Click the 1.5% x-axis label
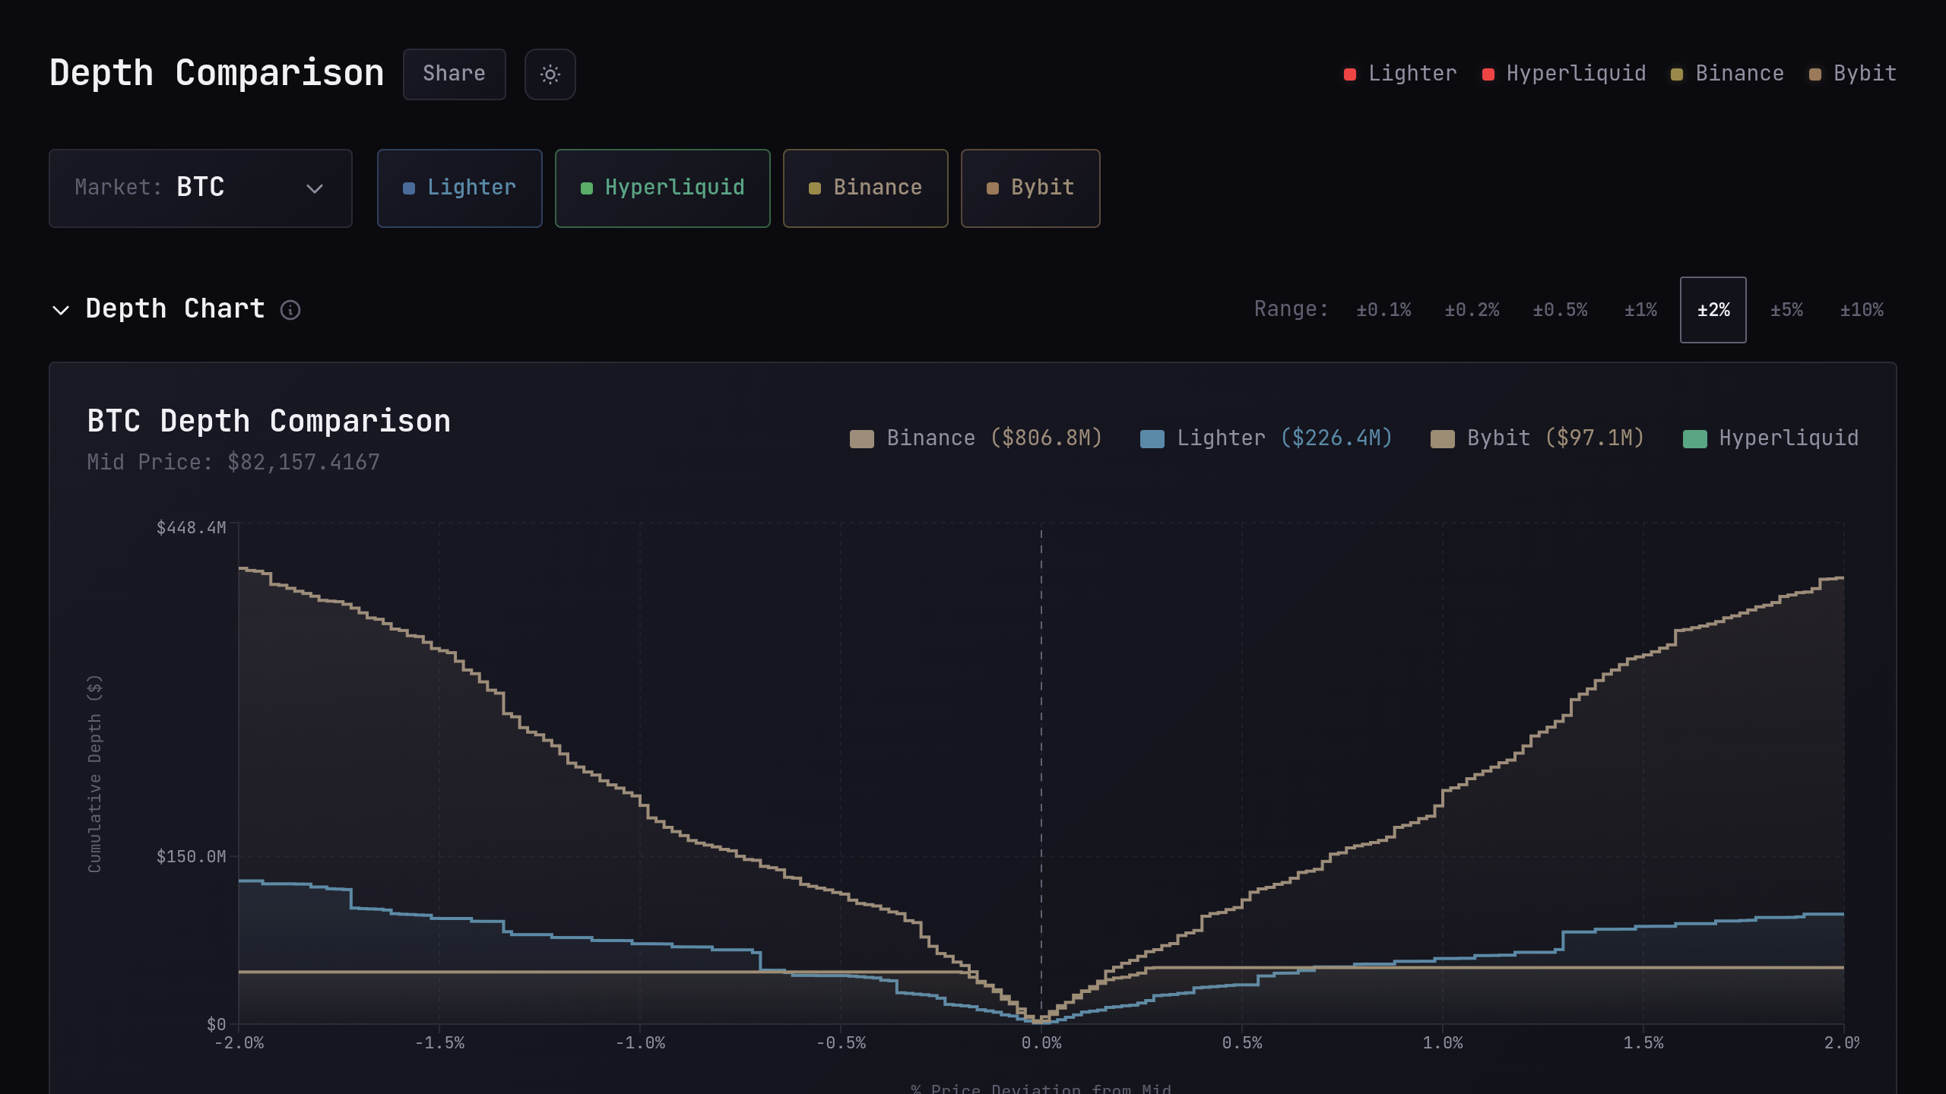Screen dimensions: 1946x1094 point(1643,1043)
